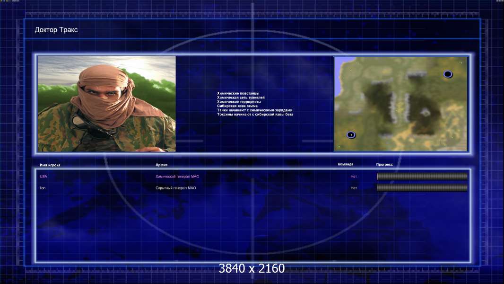Viewport: 504px width, 284px height.
Task: Click Скрытный генерал МАО army entry
Action: (x=176, y=188)
